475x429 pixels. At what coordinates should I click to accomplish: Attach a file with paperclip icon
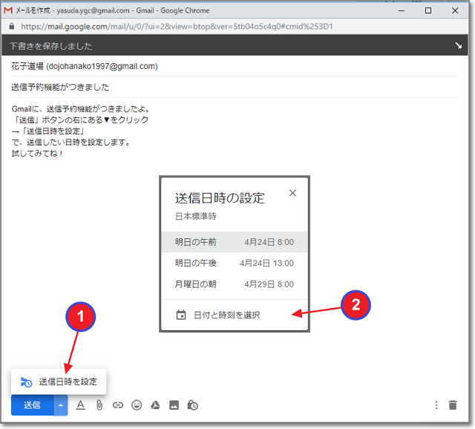[x=99, y=405]
